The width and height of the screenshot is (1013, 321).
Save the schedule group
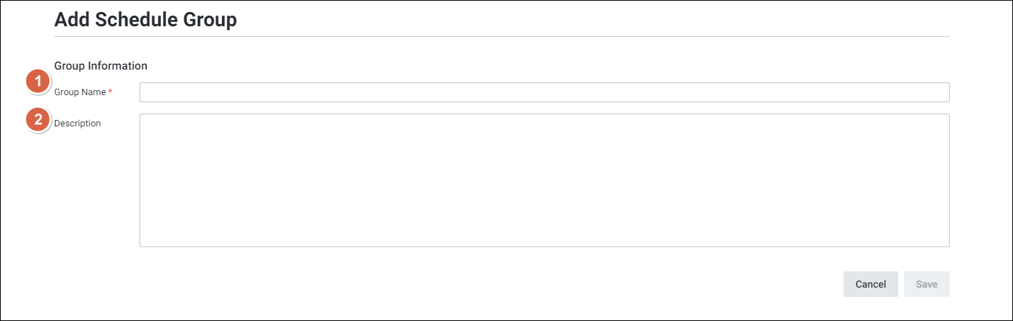(x=926, y=284)
